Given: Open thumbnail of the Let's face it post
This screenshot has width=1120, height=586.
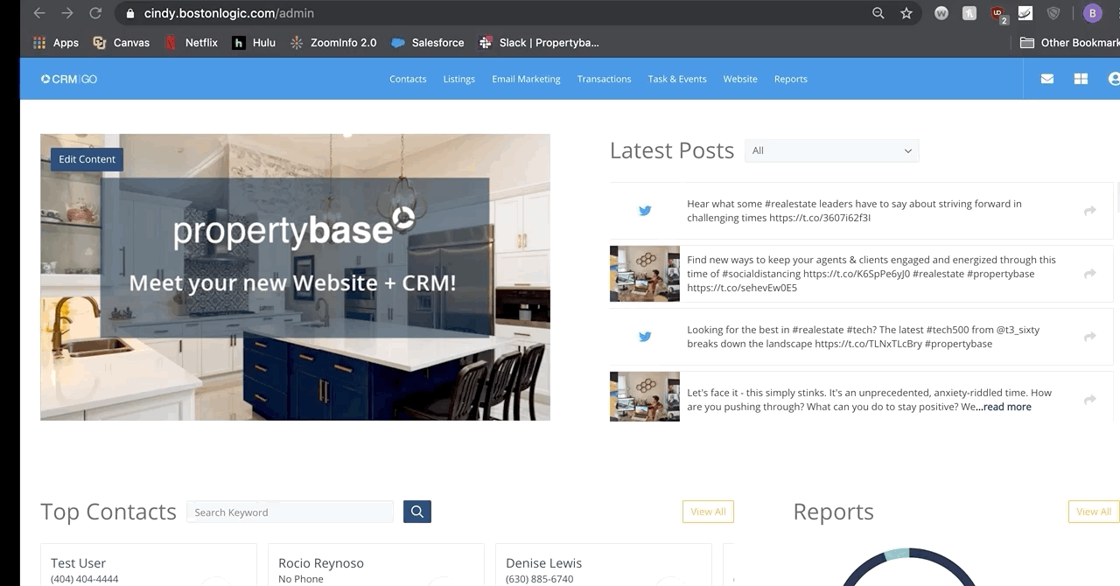Looking at the screenshot, I should 645,397.
